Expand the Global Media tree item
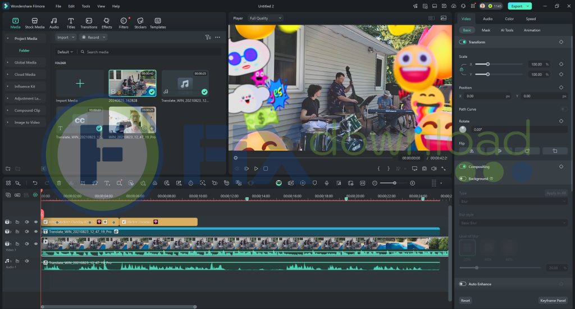 [x=8, y=62]
